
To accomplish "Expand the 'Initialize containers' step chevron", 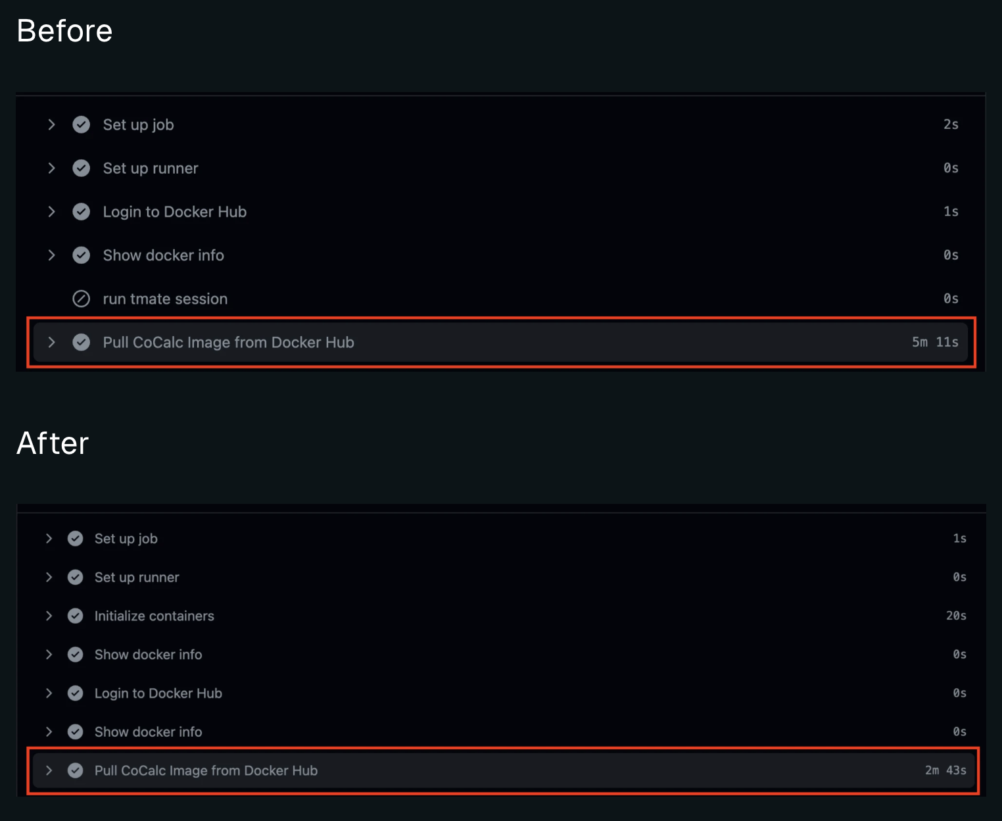I will click(x=49, y=616).
